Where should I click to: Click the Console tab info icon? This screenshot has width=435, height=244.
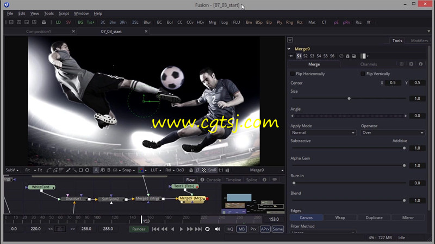pos(202,179)
